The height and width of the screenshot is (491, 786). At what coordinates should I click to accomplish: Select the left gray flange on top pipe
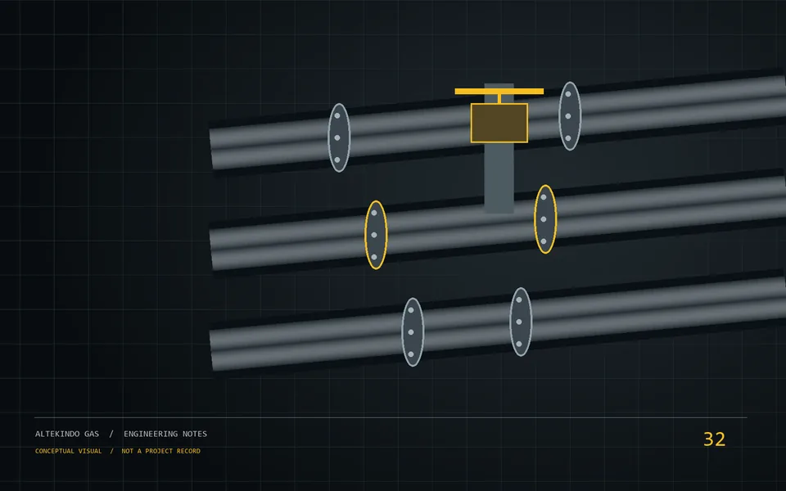pyautogui.click(x=339, y=137)
